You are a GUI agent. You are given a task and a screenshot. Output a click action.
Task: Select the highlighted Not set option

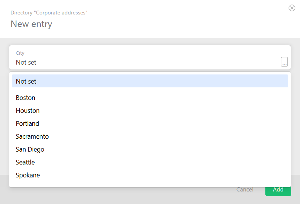[x=150, y=81]
